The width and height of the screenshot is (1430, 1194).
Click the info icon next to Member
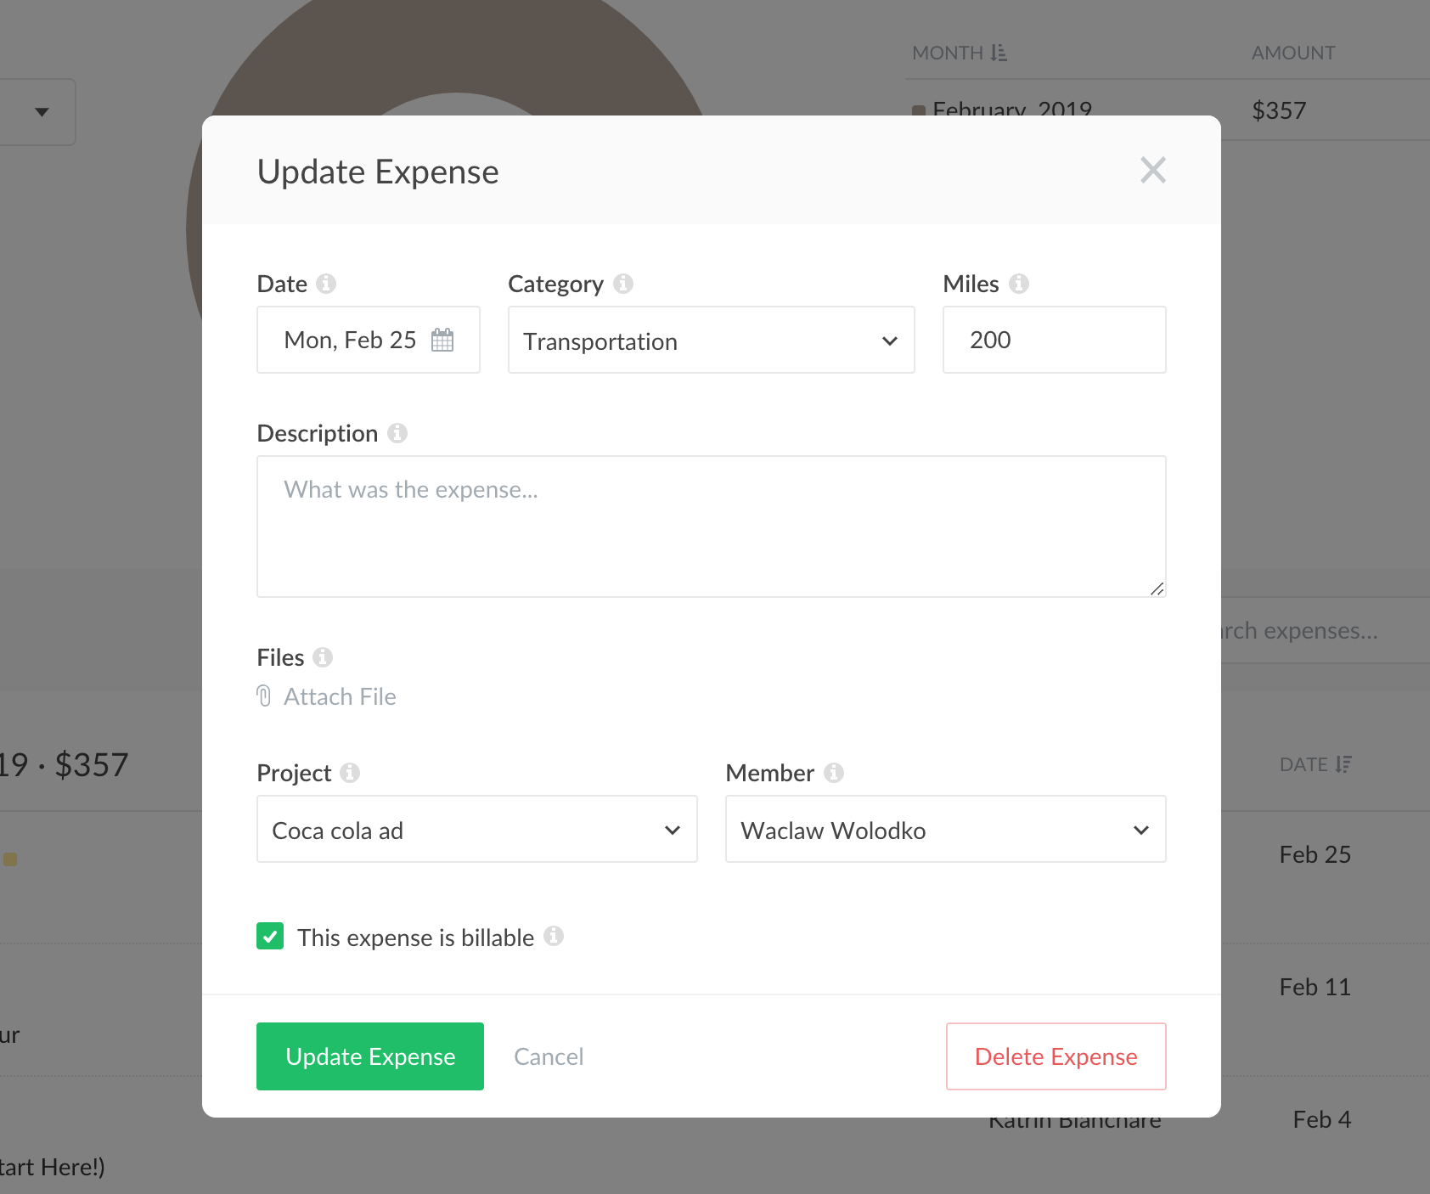(834, 773)
